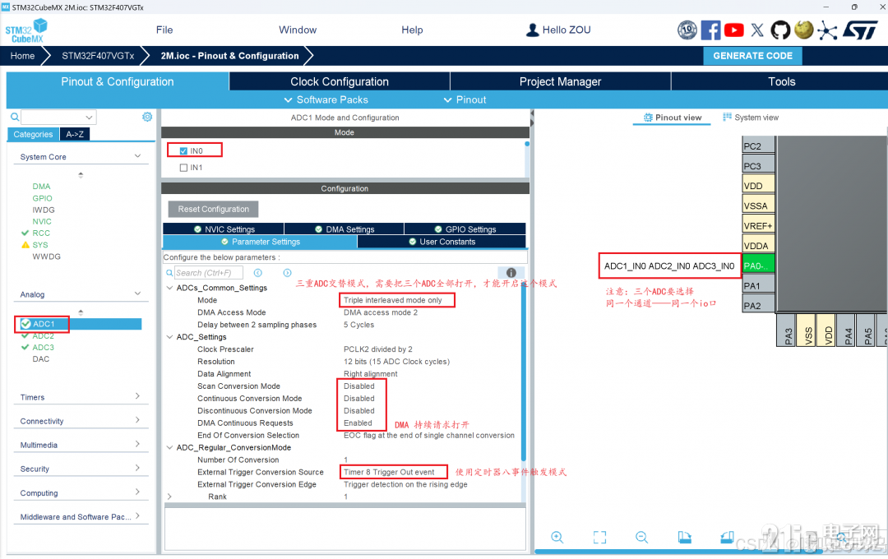Go to next parameter search result
The image size is (888, 559).
tap(287, 273)
